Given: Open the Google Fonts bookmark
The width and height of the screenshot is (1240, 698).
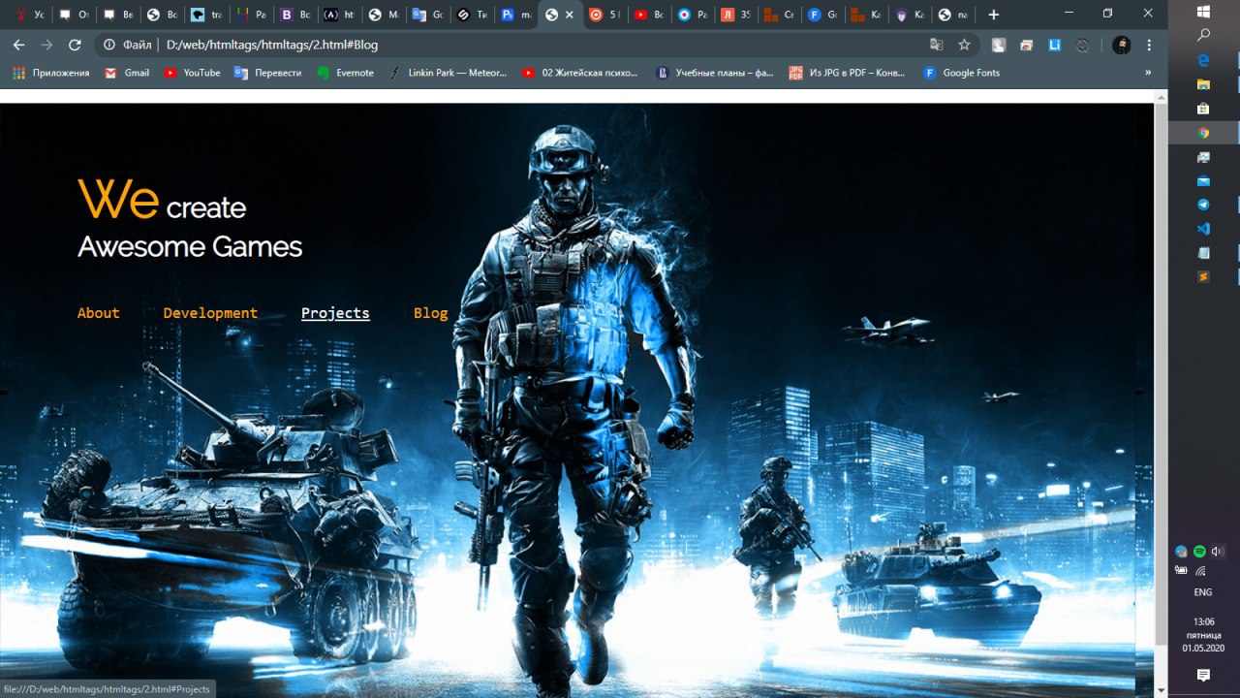Looking at the screenshot, I should tap(961, 73).
